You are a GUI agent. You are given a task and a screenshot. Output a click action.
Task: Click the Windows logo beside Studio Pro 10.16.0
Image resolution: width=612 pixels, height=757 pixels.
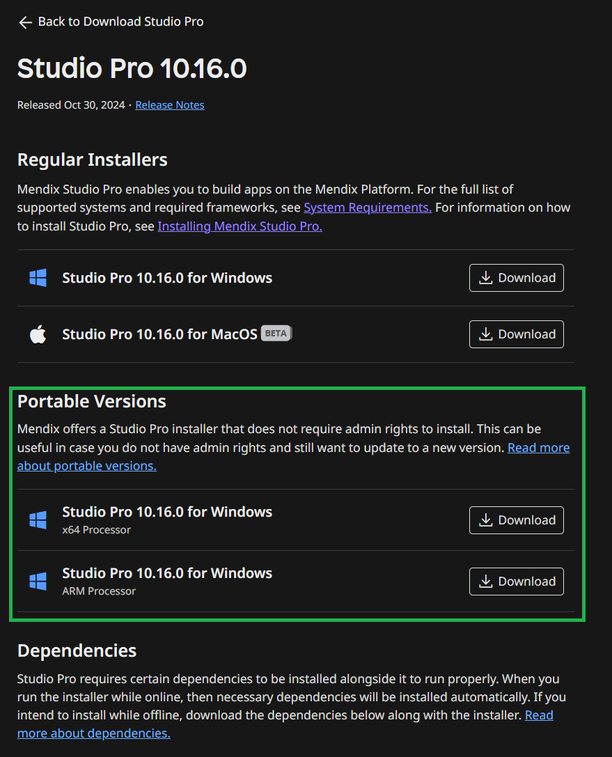coord(37,277)
